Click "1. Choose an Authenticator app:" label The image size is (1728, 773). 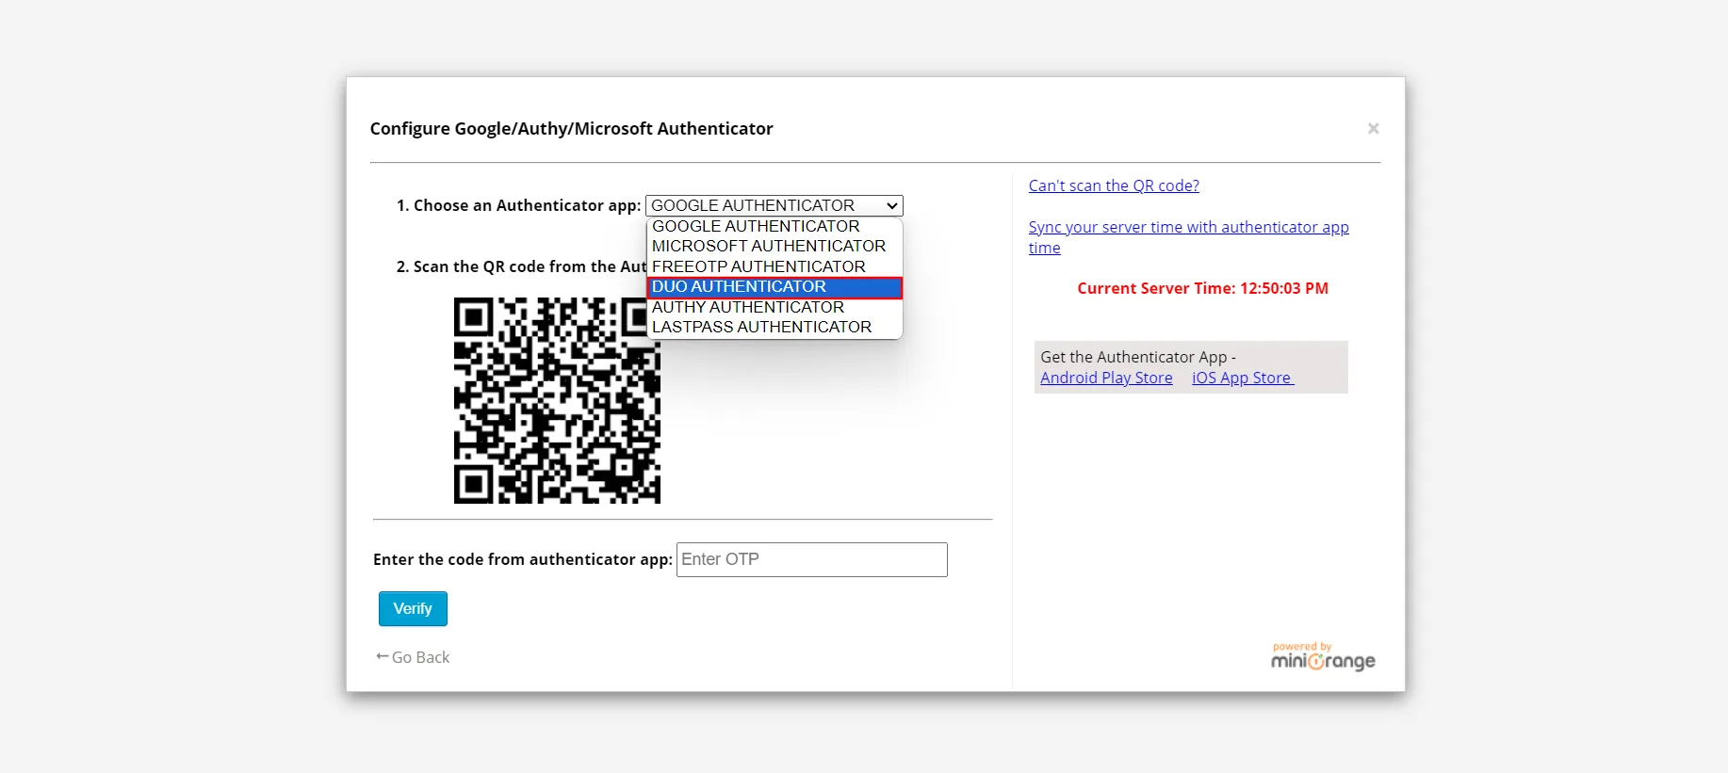click(x=518, y=205)
